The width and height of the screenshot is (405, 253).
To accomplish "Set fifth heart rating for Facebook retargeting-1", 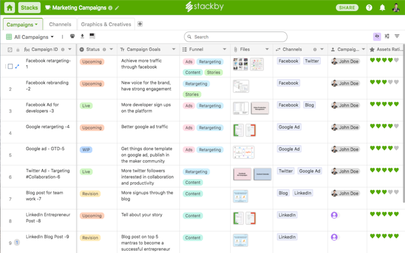I will (397, 60).
